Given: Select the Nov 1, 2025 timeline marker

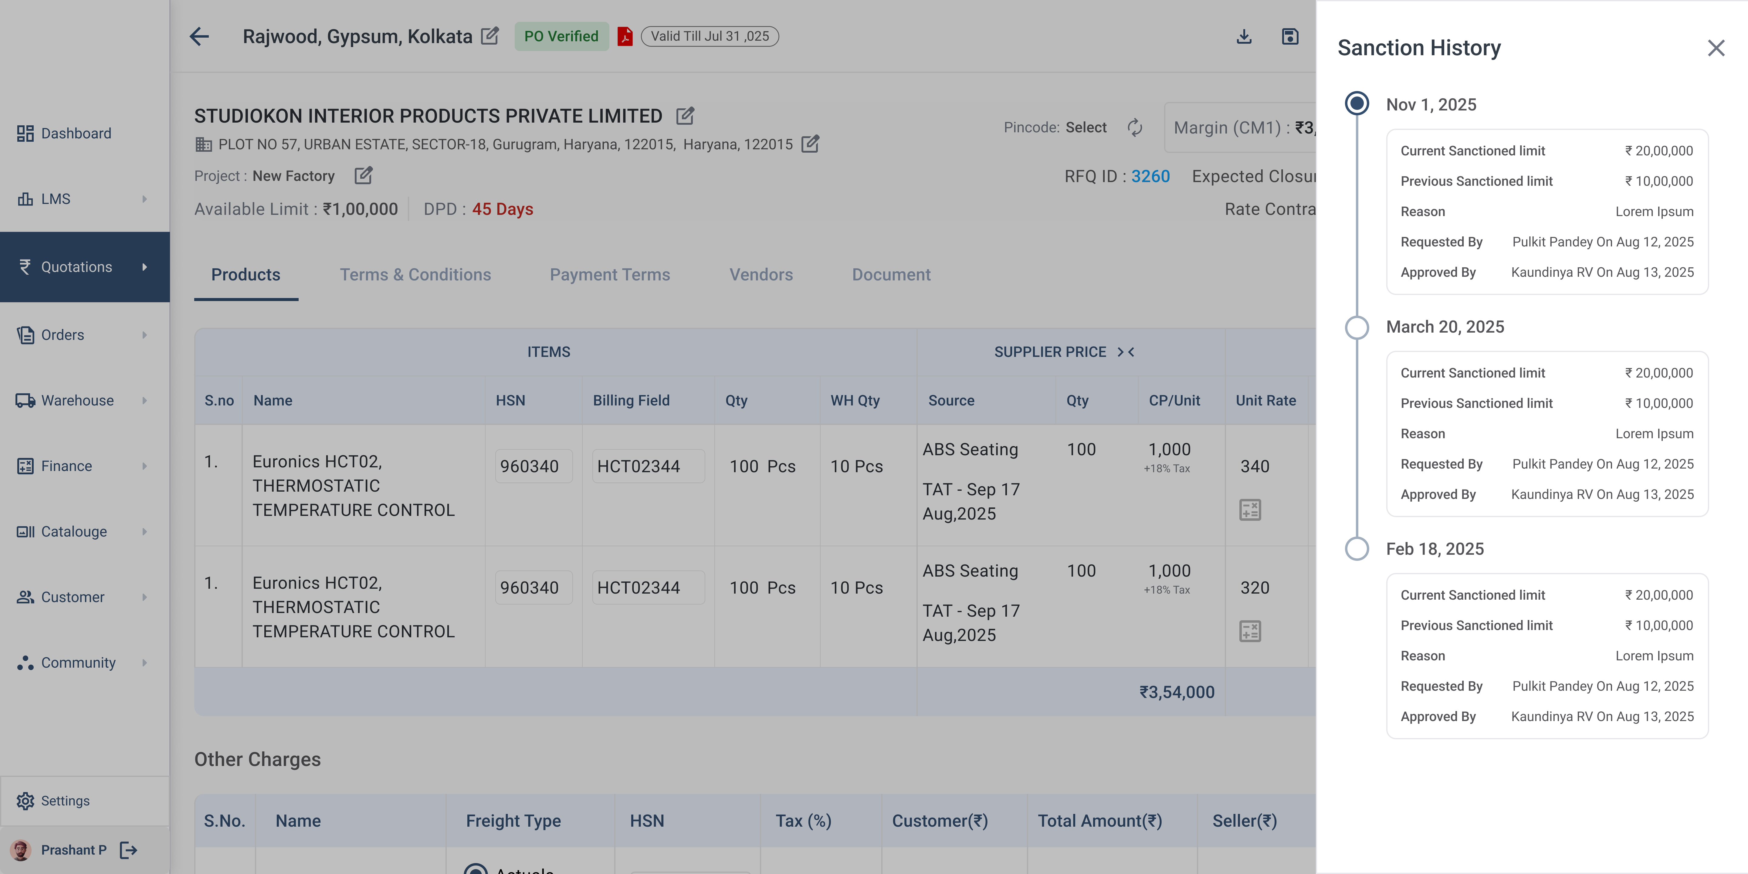Looking at the screenshot, I should (1357, 104).
